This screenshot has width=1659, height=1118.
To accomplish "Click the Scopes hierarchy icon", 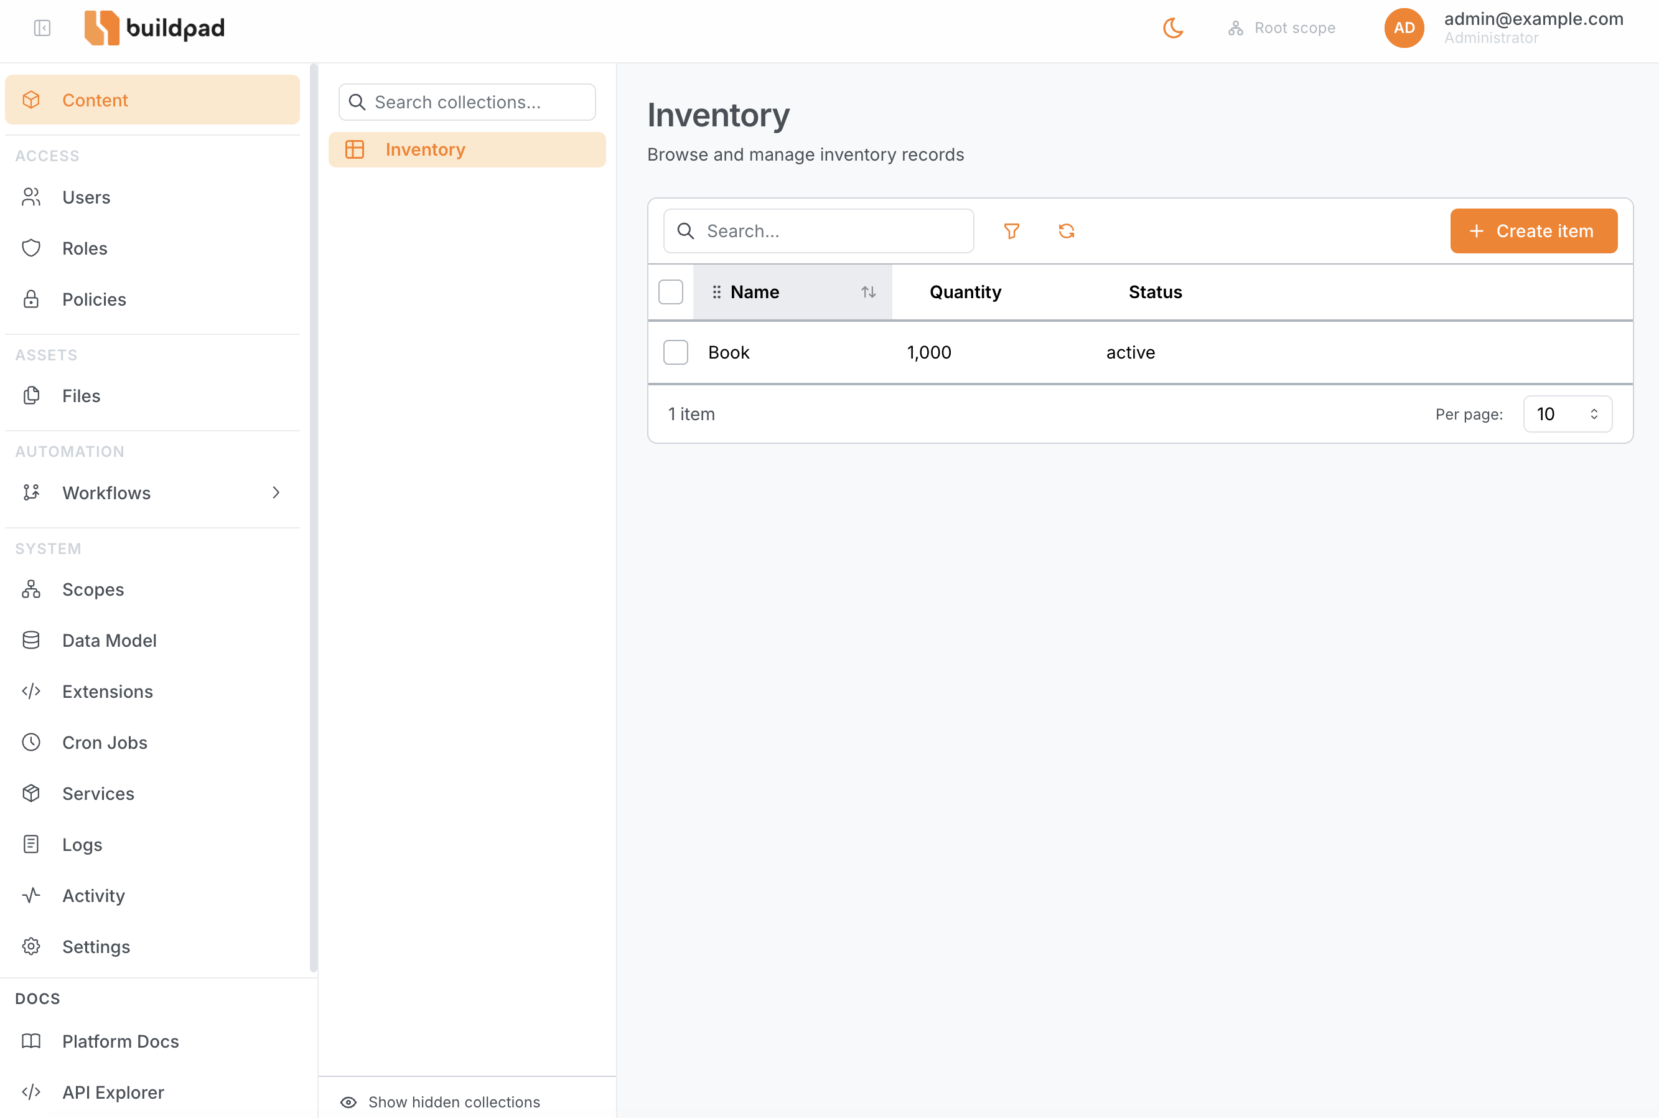I will click(x=30, y=590).
